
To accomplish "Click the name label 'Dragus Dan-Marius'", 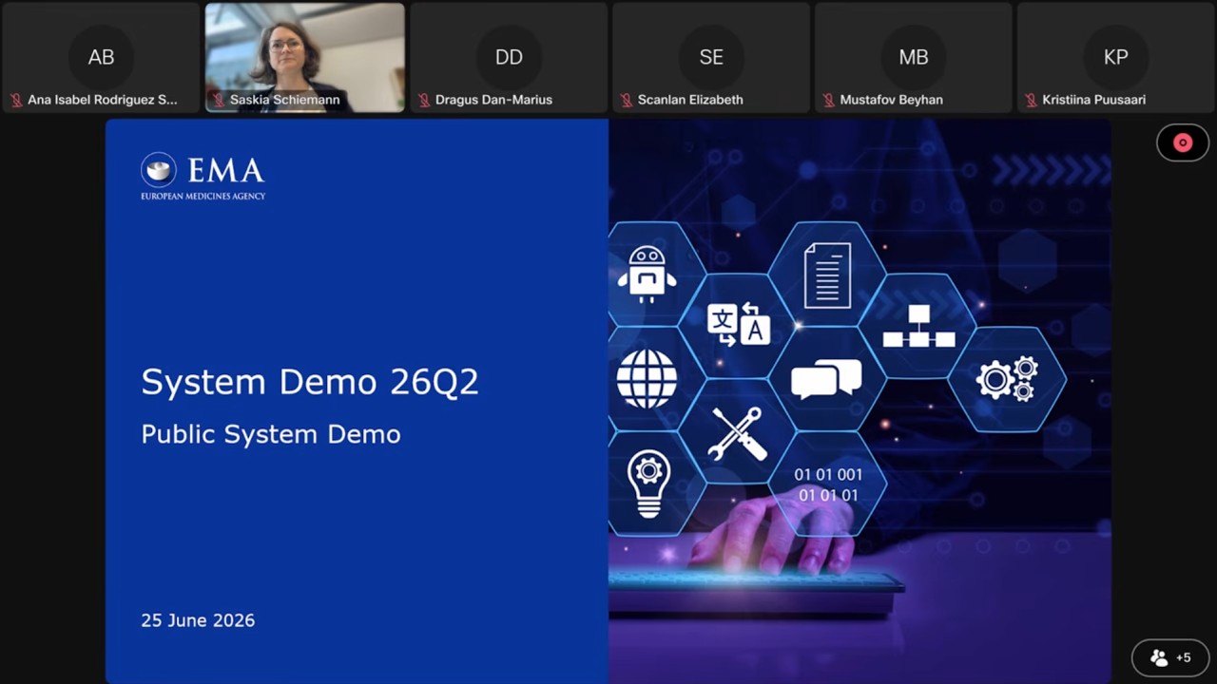I will [493, 100].
